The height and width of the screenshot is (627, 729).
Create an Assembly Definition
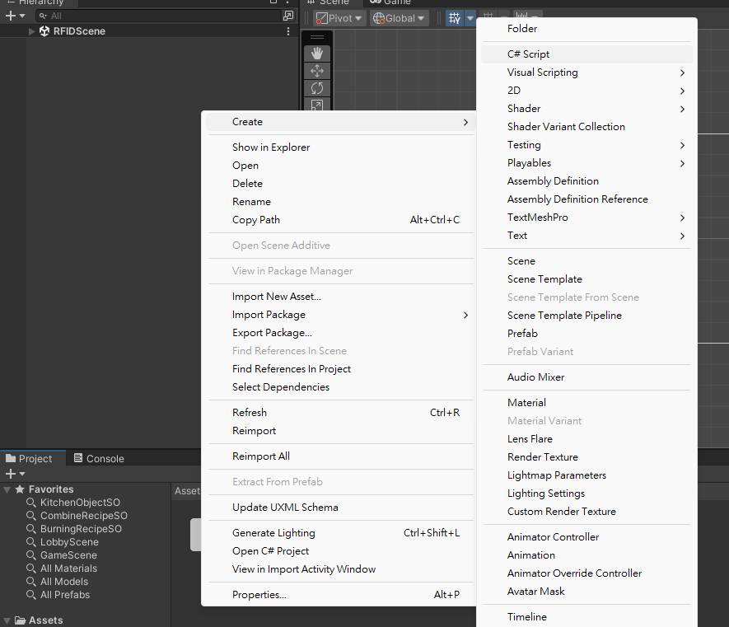pos(586,181)
